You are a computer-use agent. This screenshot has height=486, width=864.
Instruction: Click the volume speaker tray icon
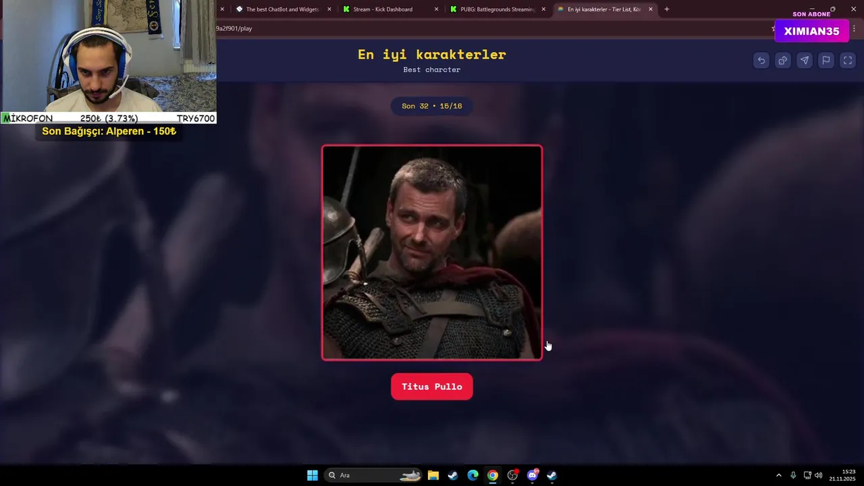click(x=819, y=475)
